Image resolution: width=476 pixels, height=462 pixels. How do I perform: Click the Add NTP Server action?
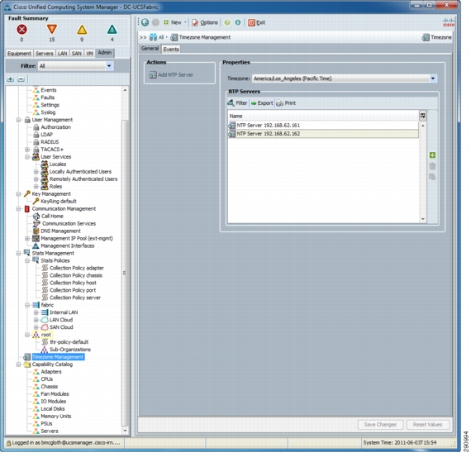[171, 74]
